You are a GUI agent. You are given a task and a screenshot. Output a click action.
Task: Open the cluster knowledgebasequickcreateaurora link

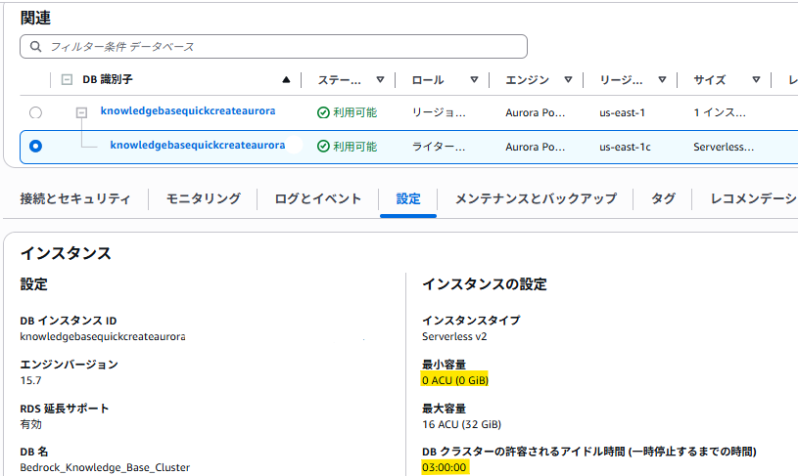[x=188, y=110]
